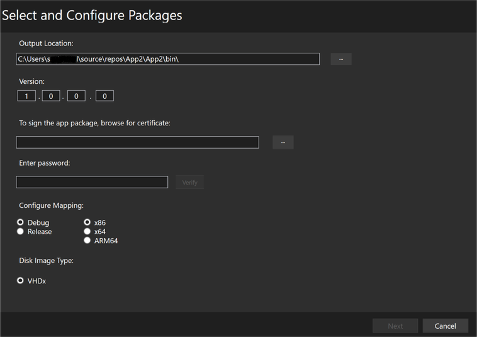Select the VHDx disk image type
The height and width of the screenshot is (337, 477).
click(21, 281)
